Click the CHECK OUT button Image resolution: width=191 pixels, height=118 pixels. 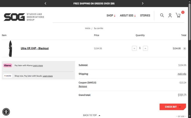pyautogui.click(x=173, y=107)
